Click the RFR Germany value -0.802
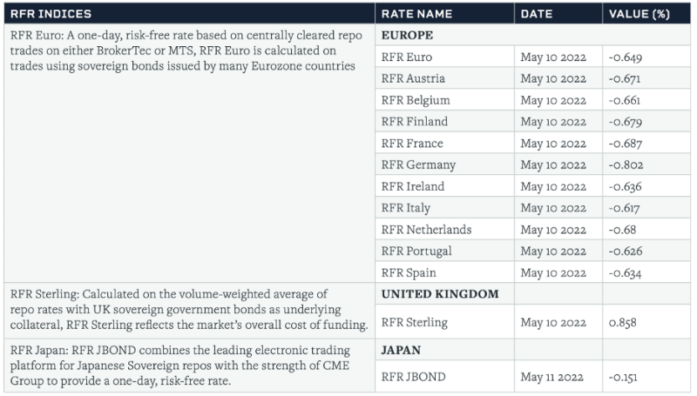697x396 pixels. click(x=630, y=164)
